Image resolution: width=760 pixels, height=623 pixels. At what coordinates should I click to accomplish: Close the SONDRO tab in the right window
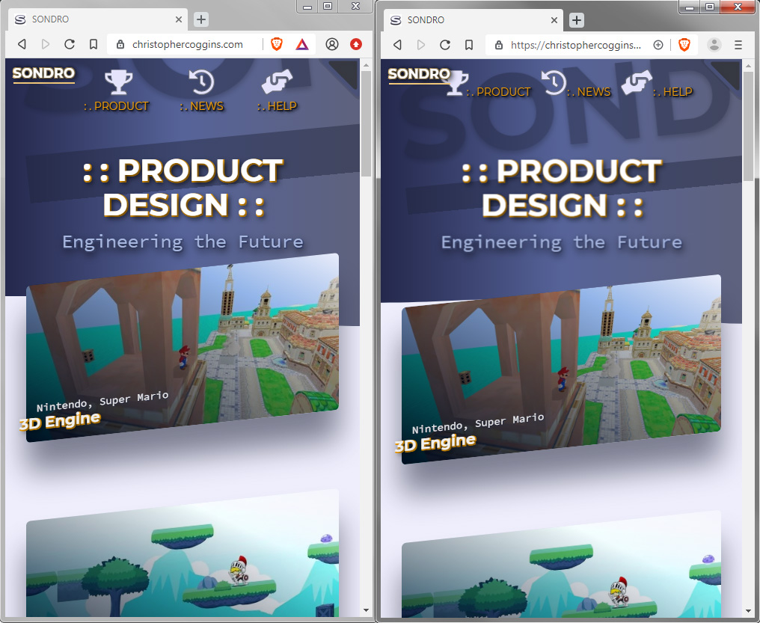click(x=554, y=20)
